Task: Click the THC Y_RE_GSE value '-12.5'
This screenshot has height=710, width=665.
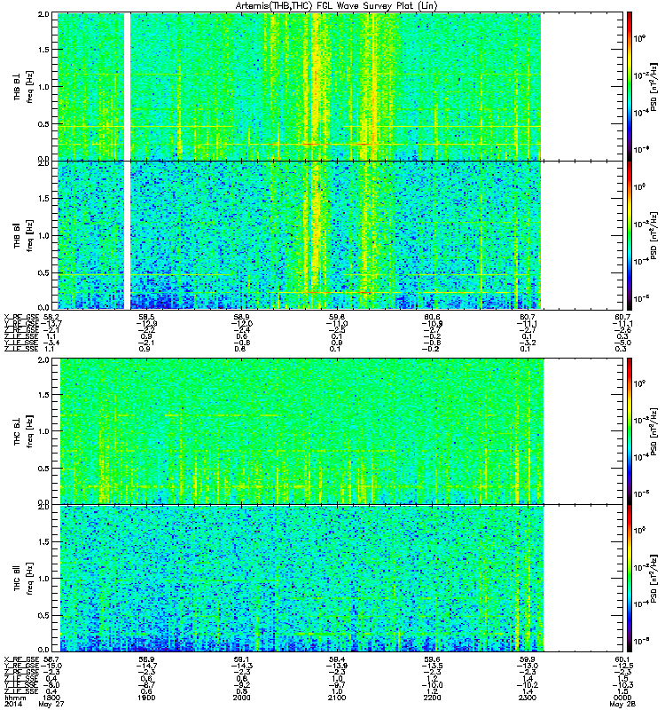Action: (622, 666)
